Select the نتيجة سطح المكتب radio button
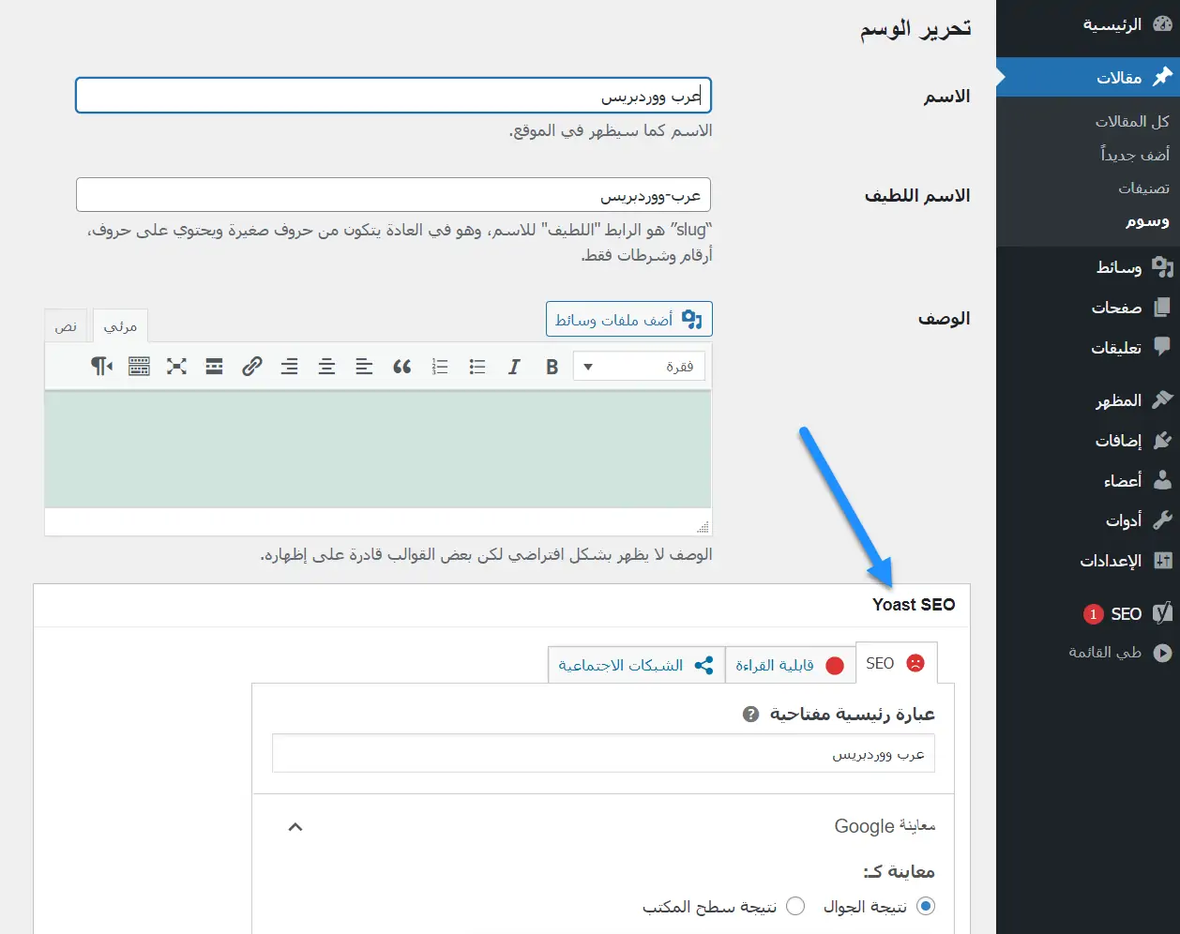The height and width of the screenshot is (934, 1180). click(795, 906)
